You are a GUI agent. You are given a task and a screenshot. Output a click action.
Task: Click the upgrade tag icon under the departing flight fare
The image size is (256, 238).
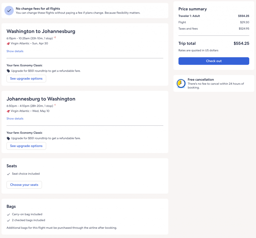pos(8,71)
